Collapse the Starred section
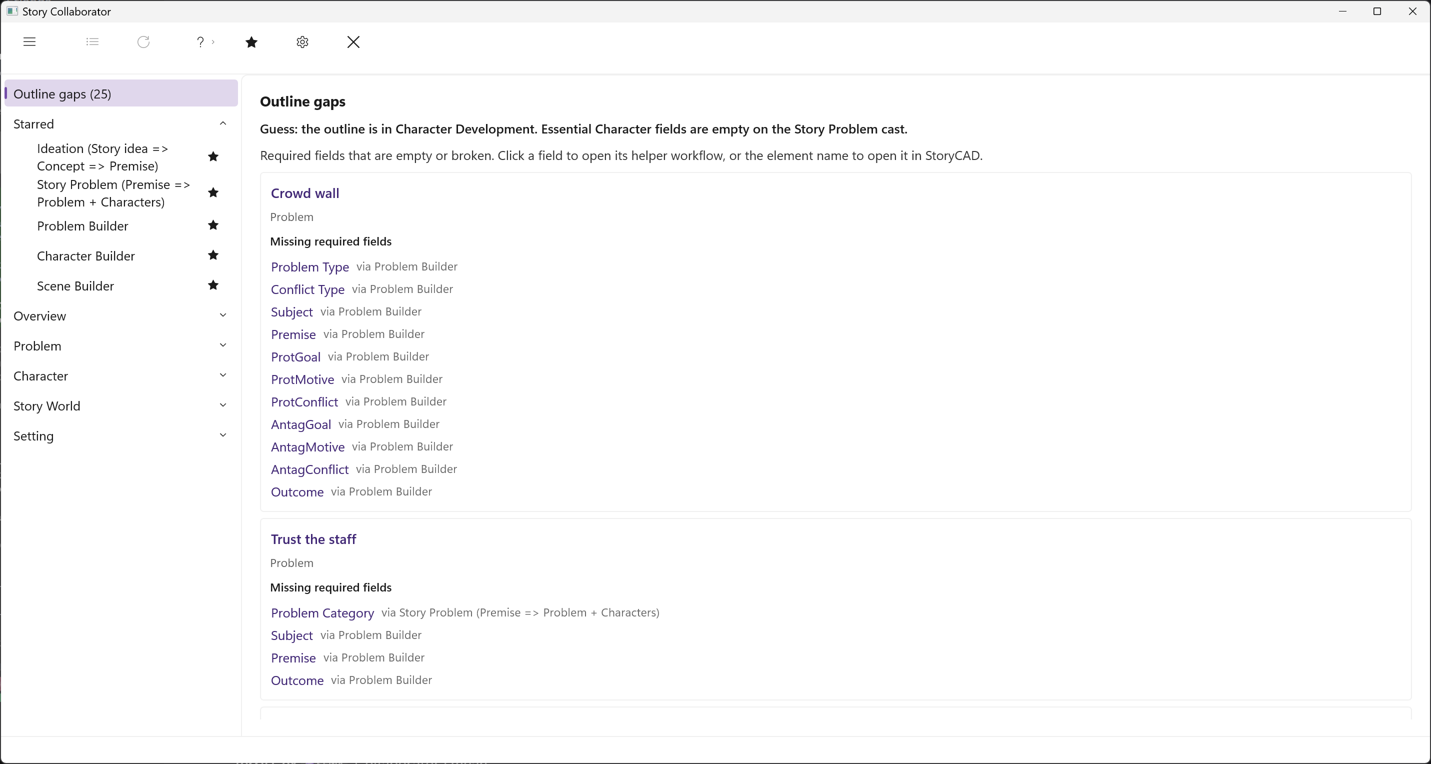 (x=223, y=124)
